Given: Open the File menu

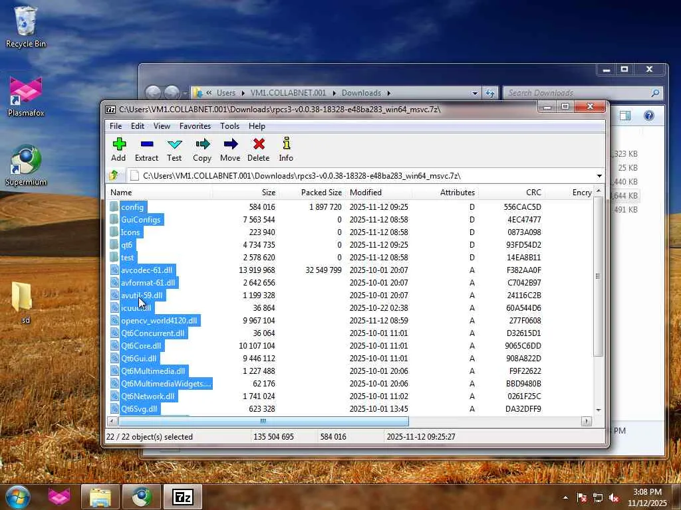Looking at the screenshot, I should [116, 126].
